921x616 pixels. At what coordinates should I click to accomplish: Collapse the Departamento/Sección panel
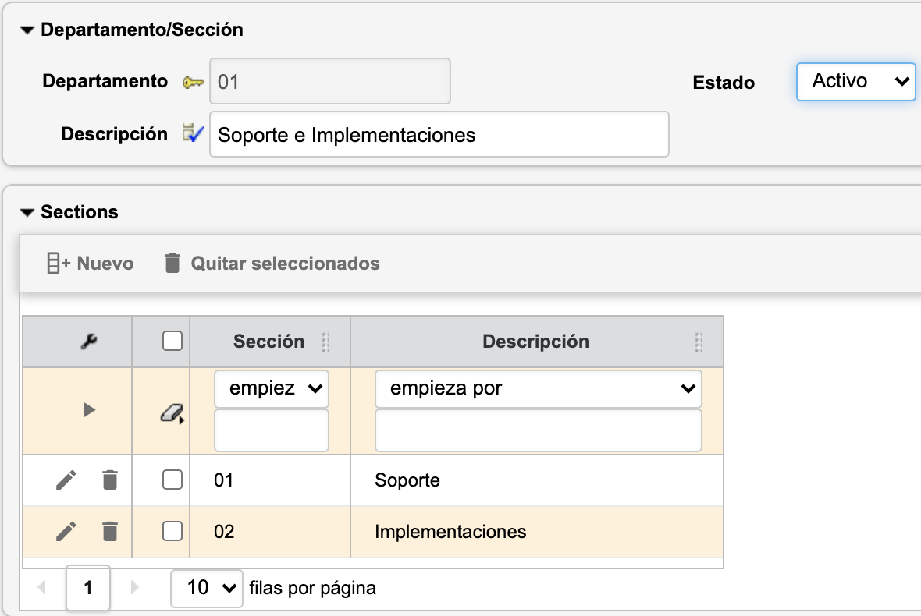coord(28,30)
